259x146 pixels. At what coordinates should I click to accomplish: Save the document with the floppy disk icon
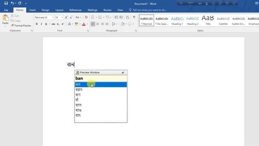6,3
